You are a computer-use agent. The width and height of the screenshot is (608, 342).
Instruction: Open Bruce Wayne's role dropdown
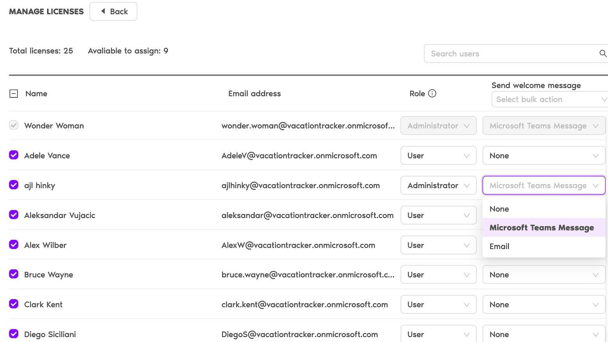click(x=438, y=274)
